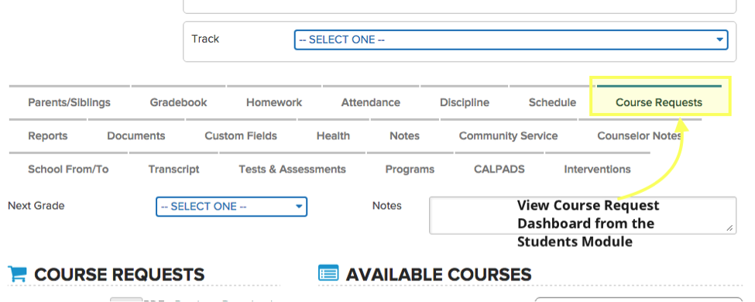Switch to the Course Requests tab

pos(659,102)
